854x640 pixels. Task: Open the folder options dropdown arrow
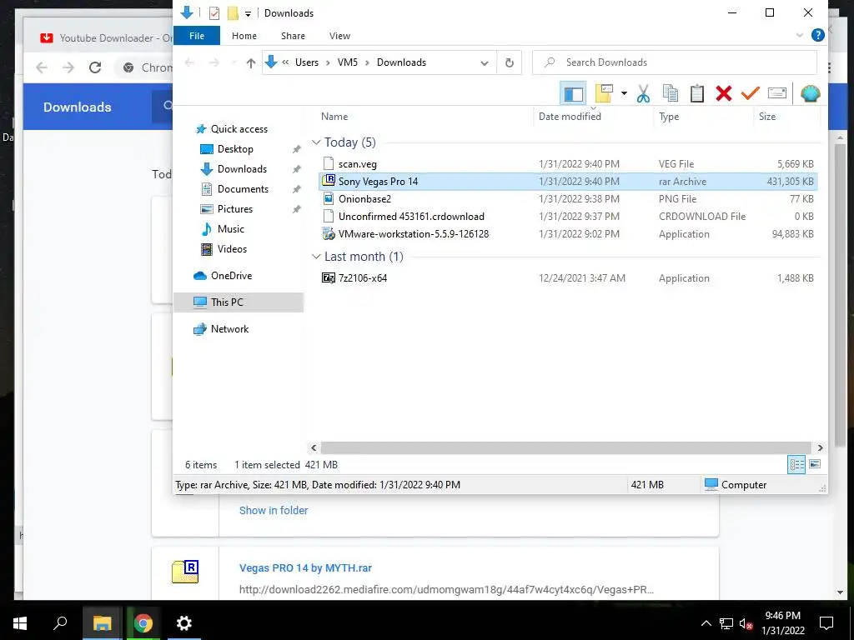click(624, 93)
